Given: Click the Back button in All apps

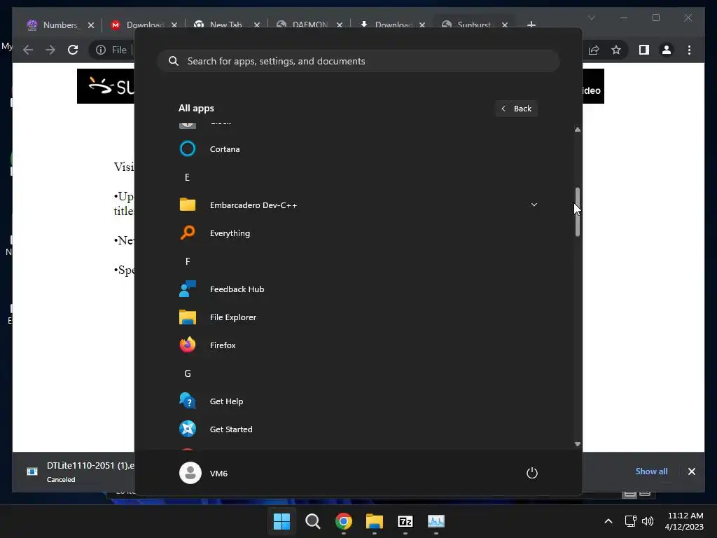Looking at the screenshot, I should (x=516, y=109).
